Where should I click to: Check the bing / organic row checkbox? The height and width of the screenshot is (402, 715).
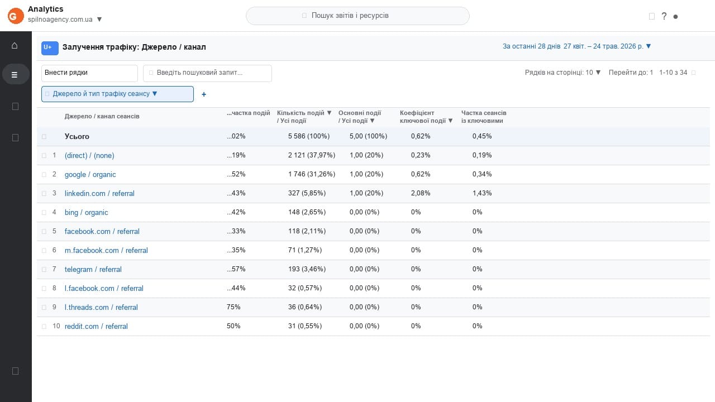click(44, 212)
